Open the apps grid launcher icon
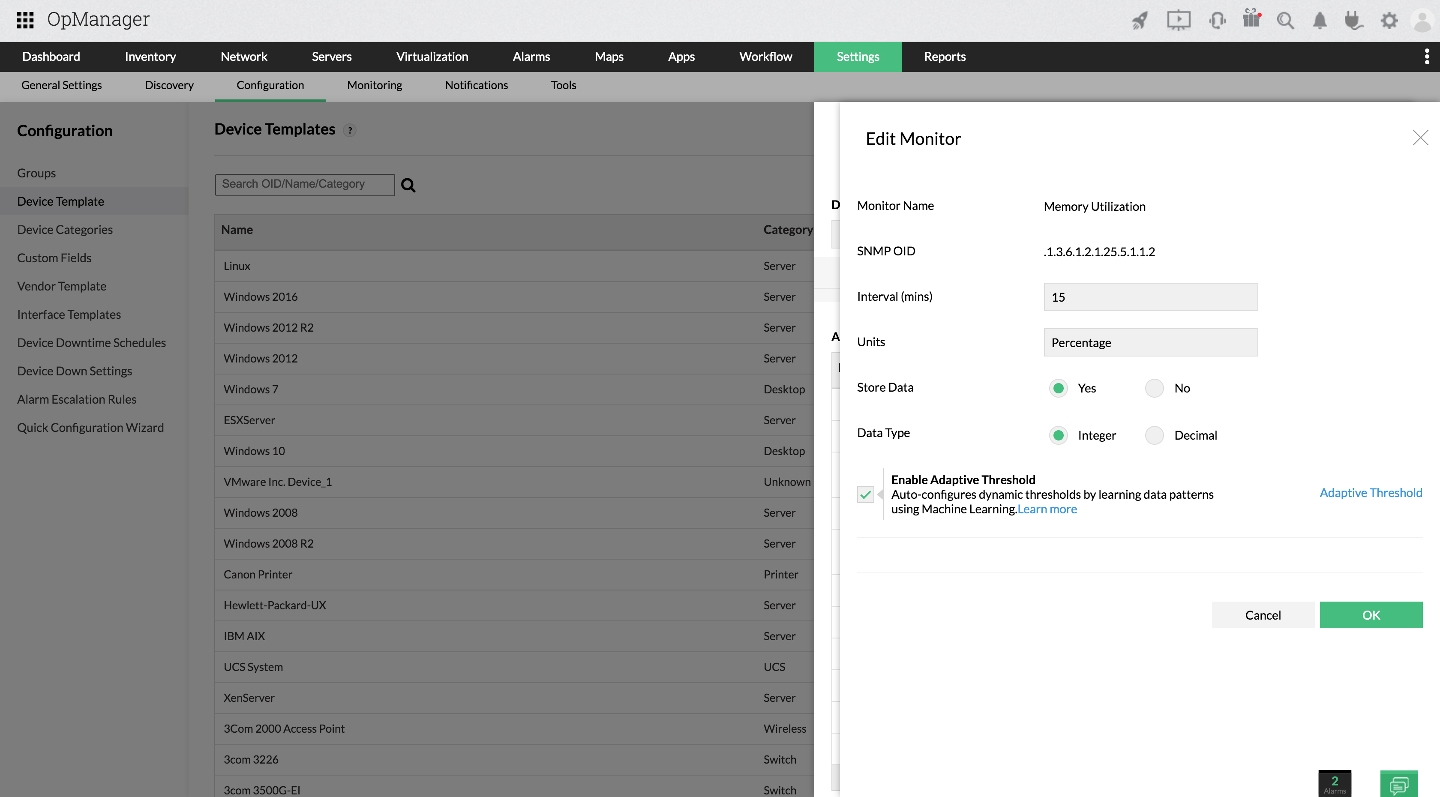 [25, 20]
